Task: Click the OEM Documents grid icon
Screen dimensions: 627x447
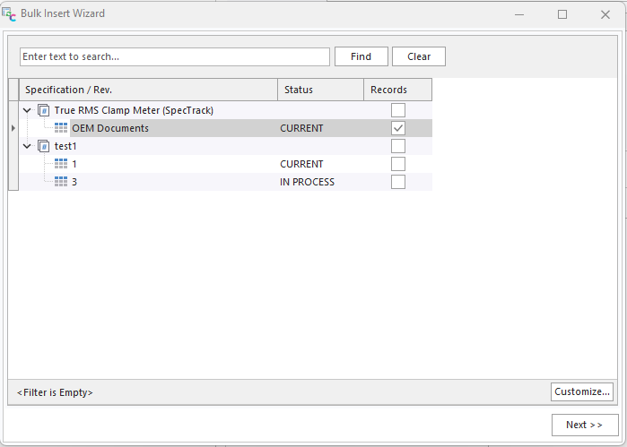Action: click(x=61, y=128)
